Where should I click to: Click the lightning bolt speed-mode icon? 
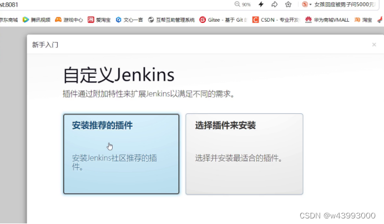[261, 4]
